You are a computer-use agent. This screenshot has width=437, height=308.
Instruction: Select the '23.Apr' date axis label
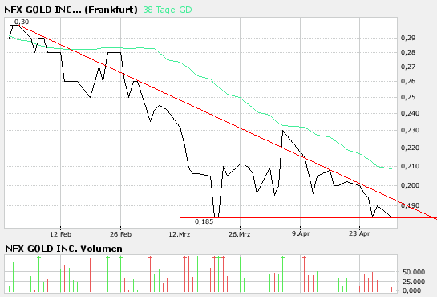pyautogui.click(x=359, y=233)
